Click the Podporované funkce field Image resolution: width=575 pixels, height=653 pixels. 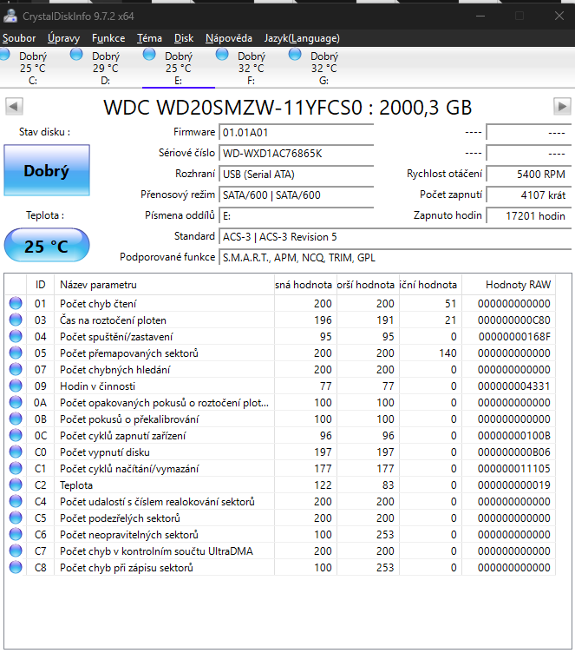pos(395,257)
